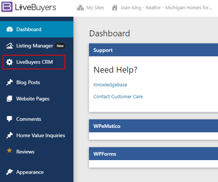Click the LiveBuyers purple logo icon
Screen dimensions: 218x182
tap(7, 7)
